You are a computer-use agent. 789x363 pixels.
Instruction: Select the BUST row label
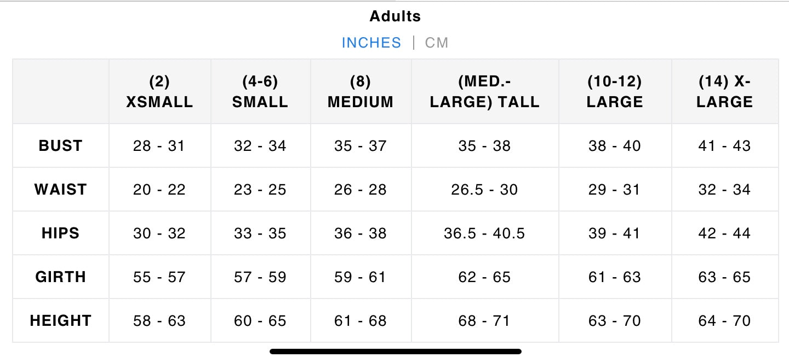tap(60, 146)
